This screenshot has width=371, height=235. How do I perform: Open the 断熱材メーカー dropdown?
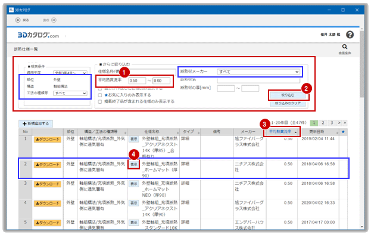pos(258,72)
